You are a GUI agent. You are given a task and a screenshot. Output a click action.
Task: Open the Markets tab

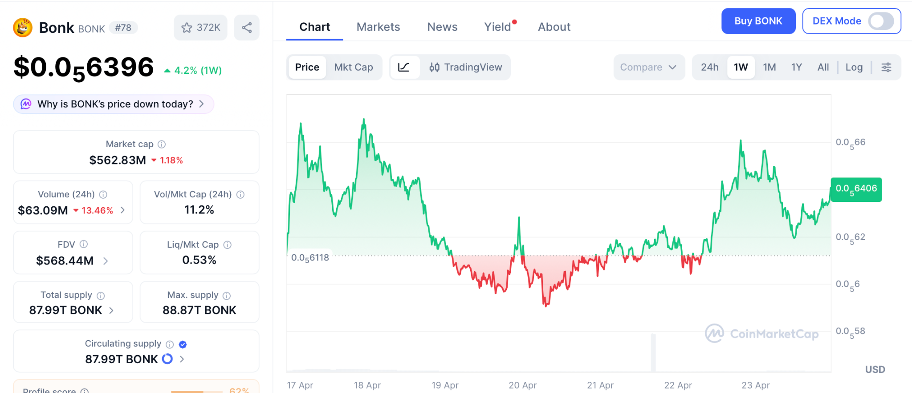[x=378, y=27]
